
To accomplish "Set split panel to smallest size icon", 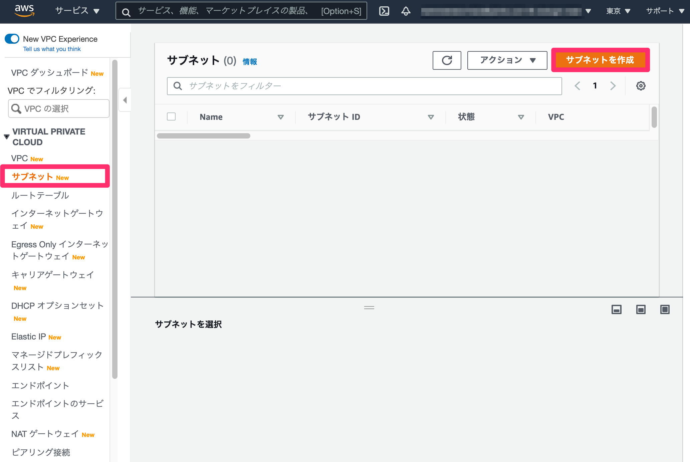I will [616, 309].
